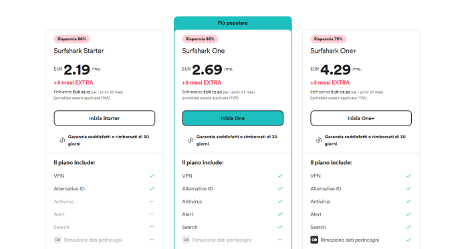Select the Risparmia 79% badge on One+

pyautogui.click(x=328, y=39)
